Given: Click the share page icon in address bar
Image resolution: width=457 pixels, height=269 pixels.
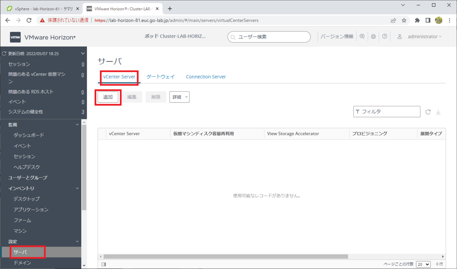Looking at the screenshot, I should [393, 20].
